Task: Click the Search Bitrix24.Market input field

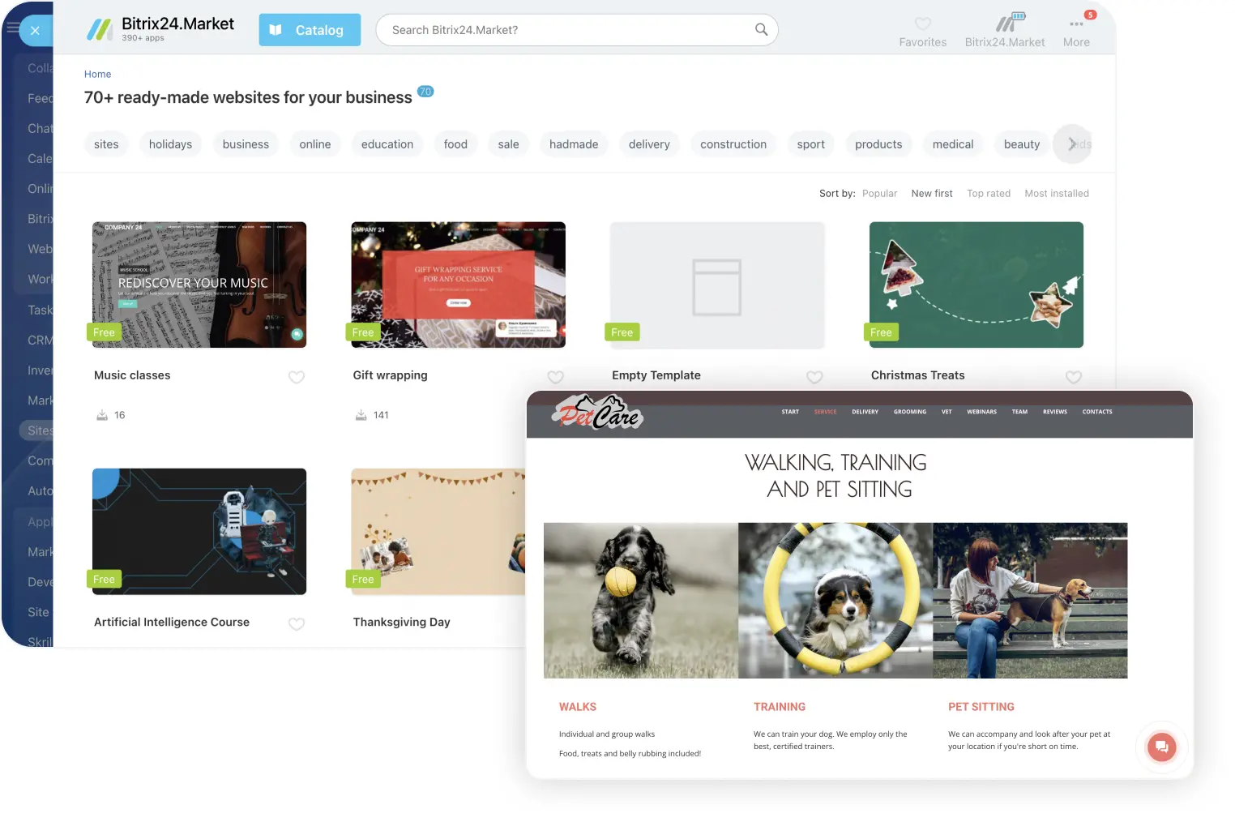Action: point(567,30)
